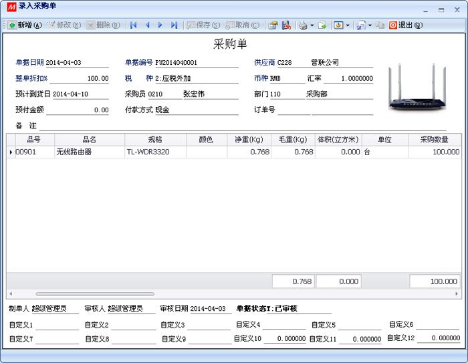Image resolution: width=468 pixels, height=363 pixels.
Task: Click the 付款方式 field 现金
Action: [197, 110]
